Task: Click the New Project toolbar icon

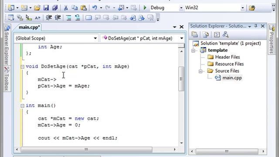Action: pos(11,8)
